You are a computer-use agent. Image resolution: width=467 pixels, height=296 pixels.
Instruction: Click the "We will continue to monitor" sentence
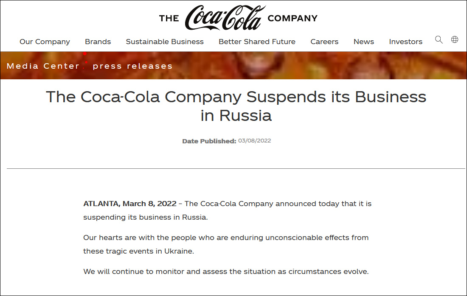point(226,271)
